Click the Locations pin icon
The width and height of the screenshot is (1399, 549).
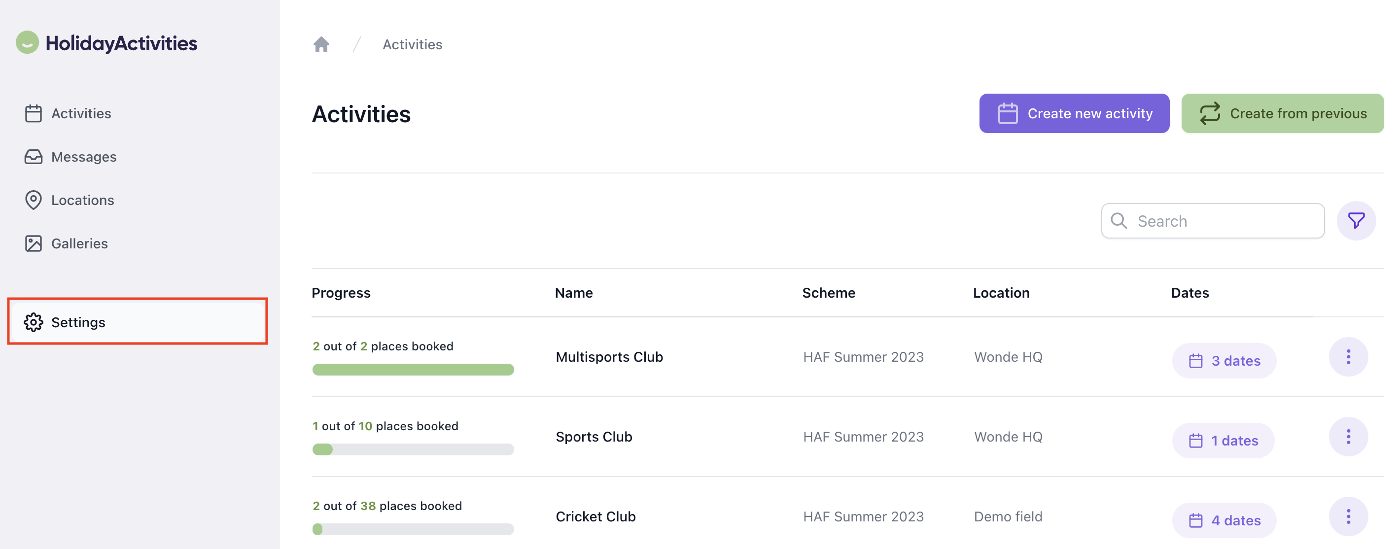[x=33, y=200]
